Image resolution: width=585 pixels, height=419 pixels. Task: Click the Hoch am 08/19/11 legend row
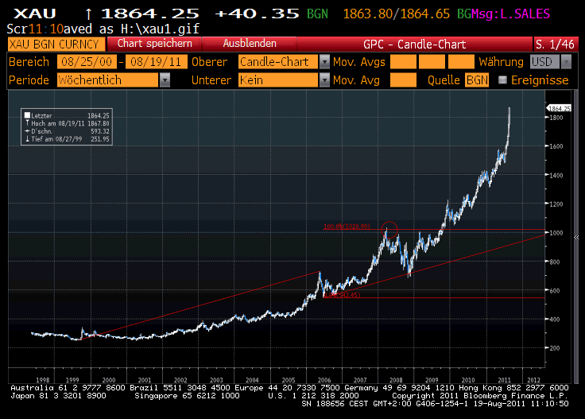pos(67,123)
